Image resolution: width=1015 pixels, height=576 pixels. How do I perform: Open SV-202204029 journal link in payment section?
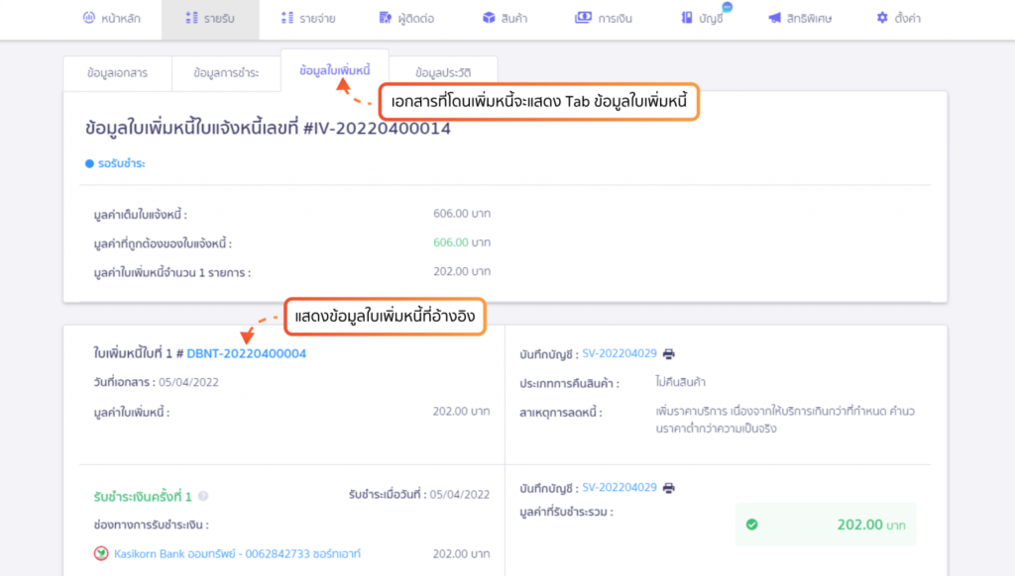(x=620, y=488)
